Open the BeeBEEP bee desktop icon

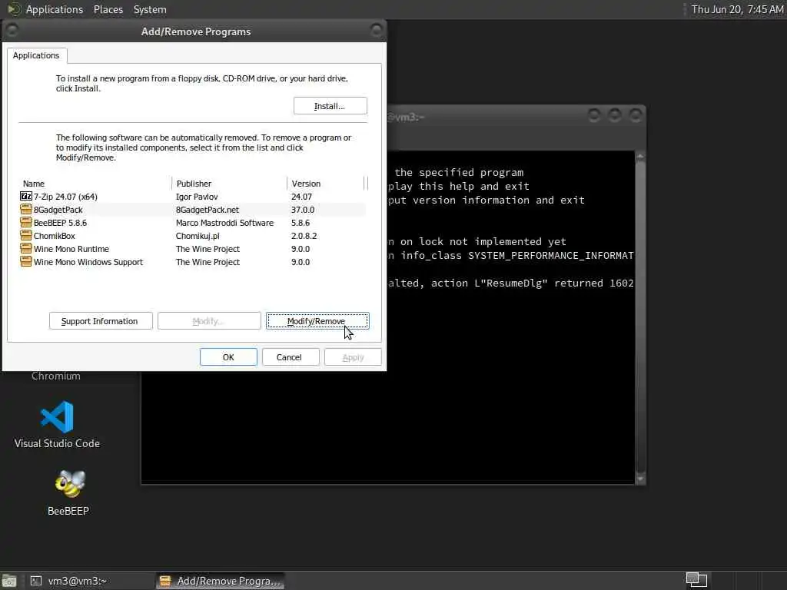pyautogui.click(x=69, y=484)
